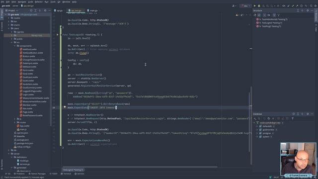Click the intention lightbulb in the editor gutter
The height and width of the screenshot is (179, 318).
[65, 107]
